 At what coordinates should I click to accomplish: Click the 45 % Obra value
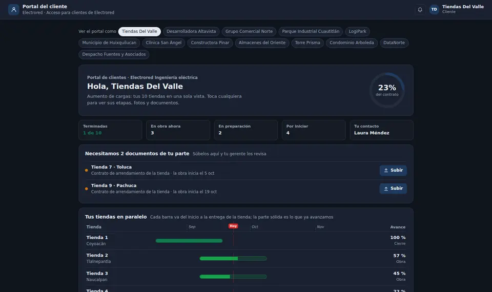[x=399, y=276]
